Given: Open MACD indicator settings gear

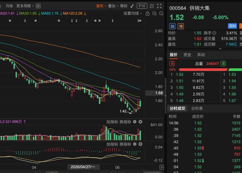Looking at the screenshot, I should (x=135, y=144).
